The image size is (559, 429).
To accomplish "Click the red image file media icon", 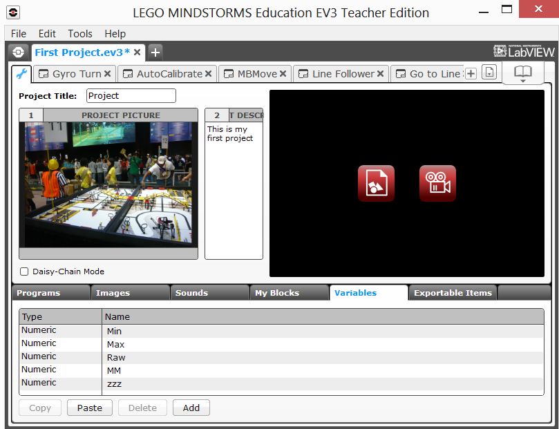I will click(376, 183).
